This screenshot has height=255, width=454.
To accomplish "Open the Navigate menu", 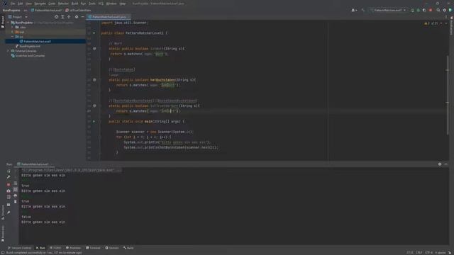I will click(x=40, y=4).
